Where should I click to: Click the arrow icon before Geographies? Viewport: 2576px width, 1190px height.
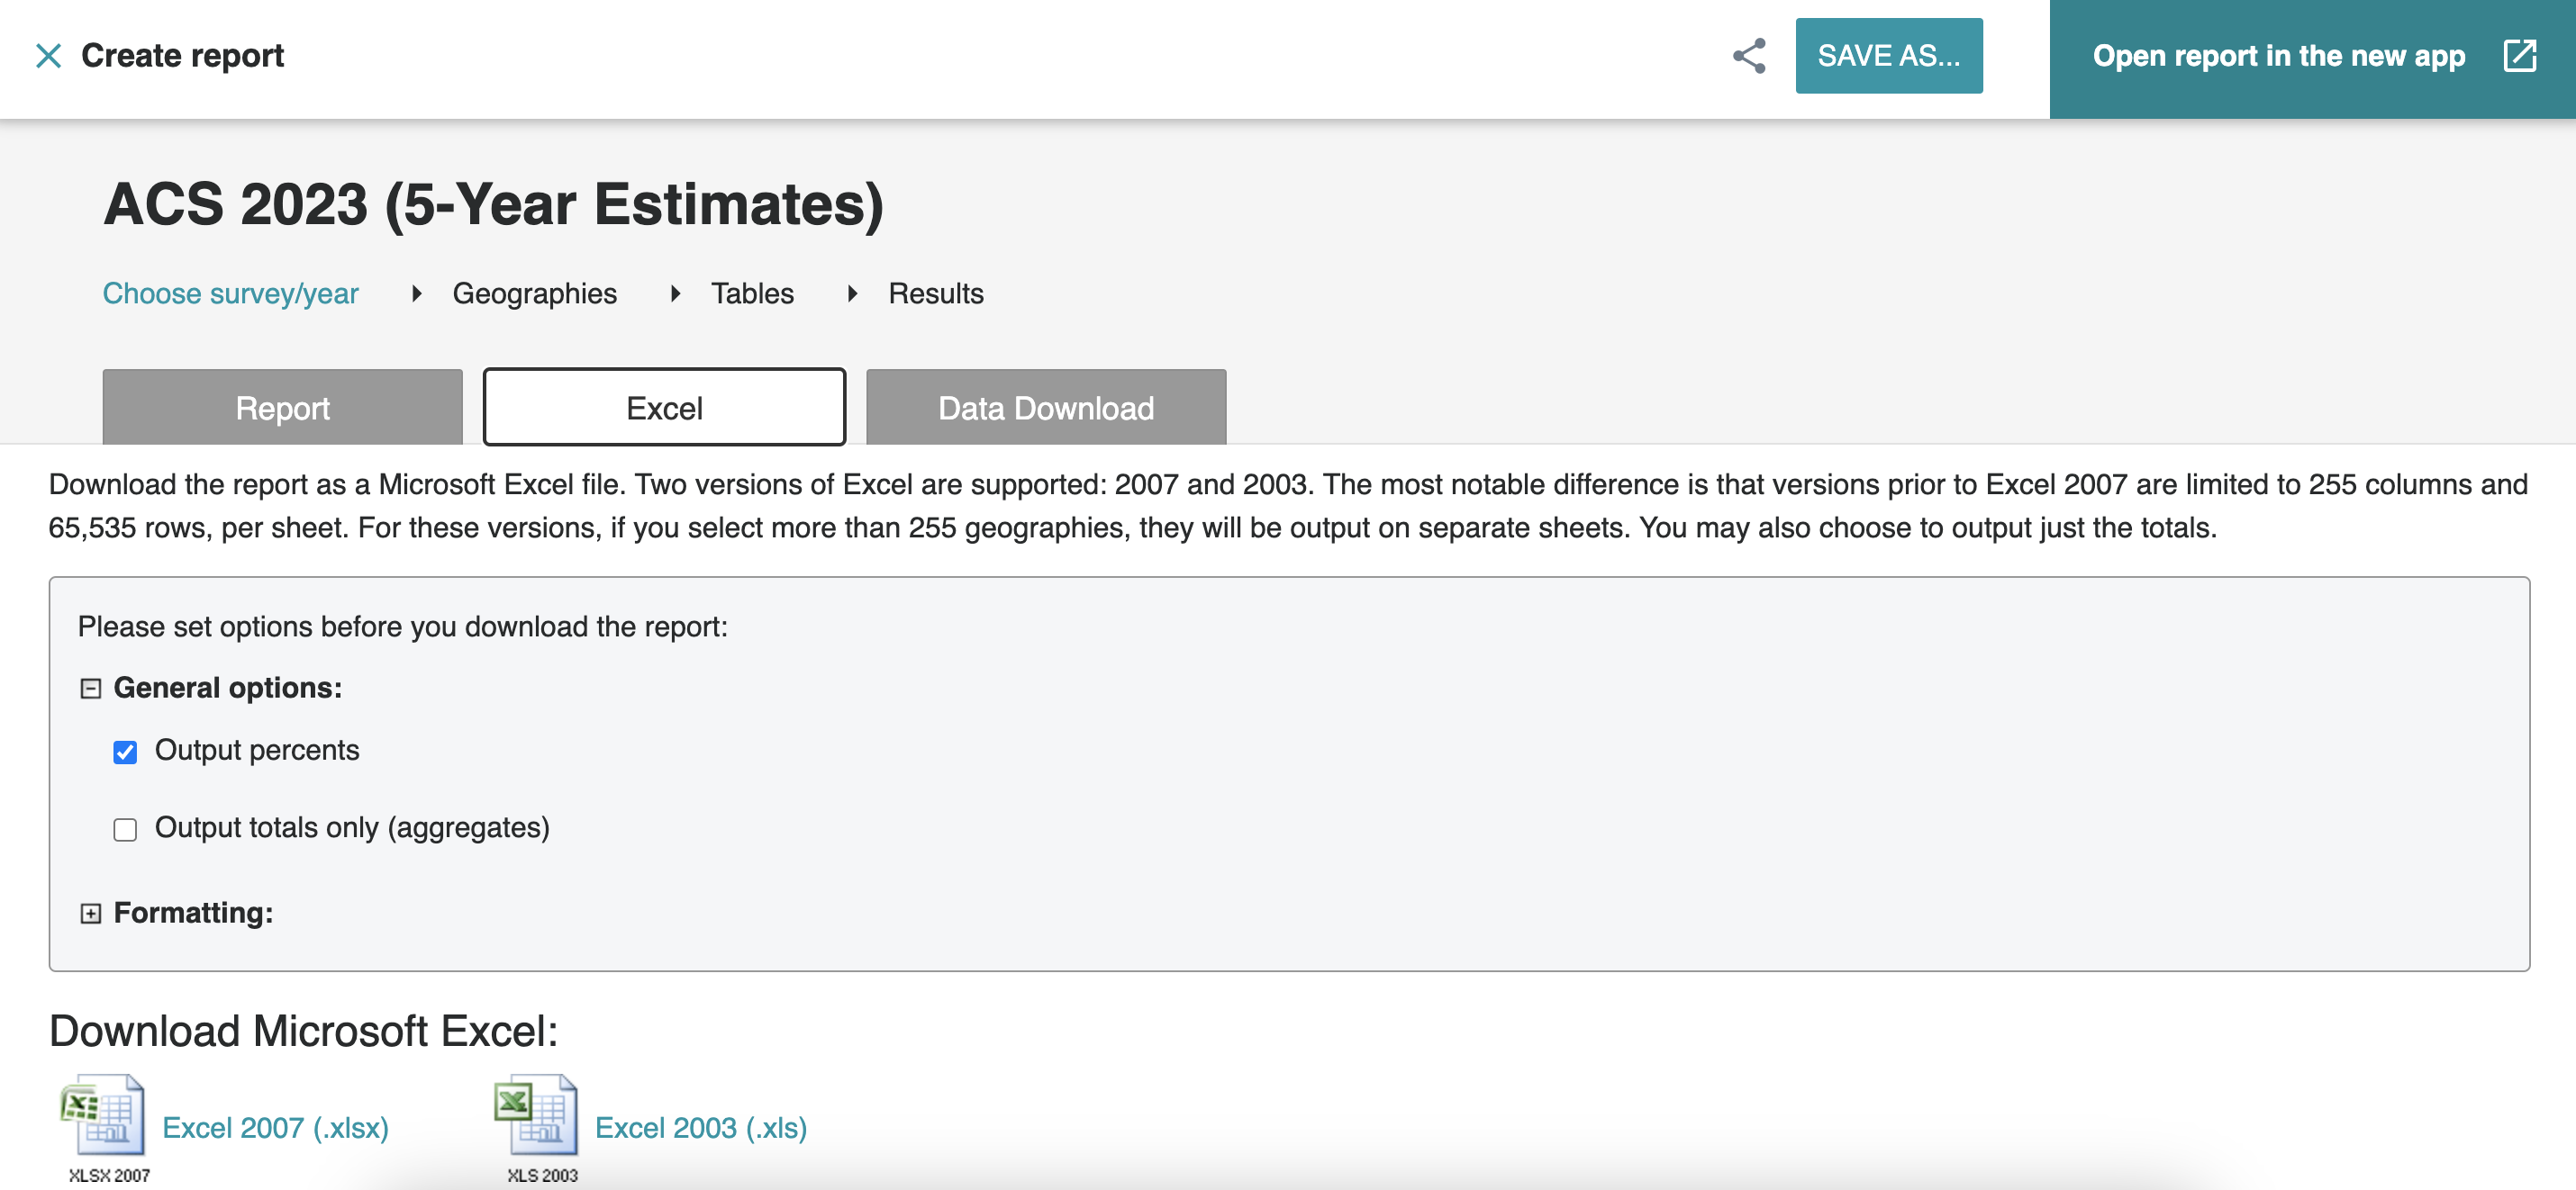417,293
